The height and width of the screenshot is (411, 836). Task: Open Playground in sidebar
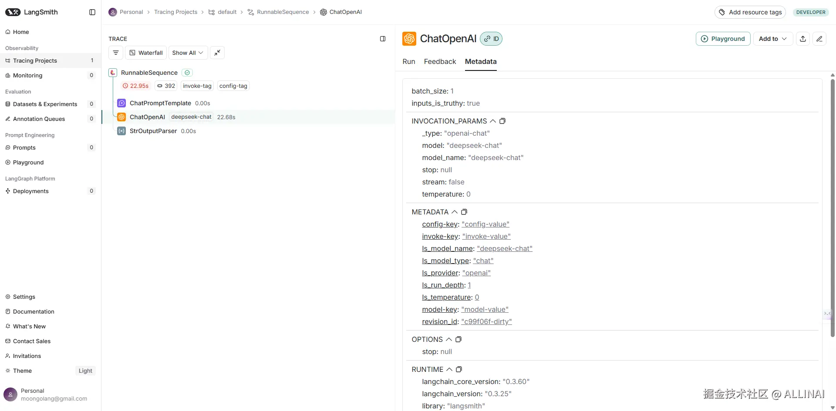tap(51, 162)
